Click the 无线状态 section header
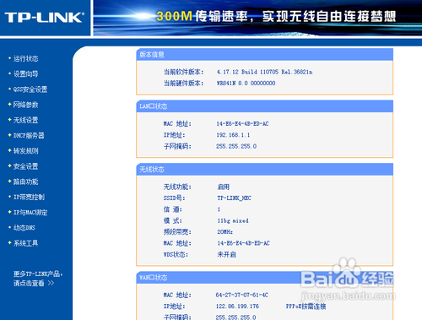Screen dimensions: 422x320 click(x=264, y=170)
